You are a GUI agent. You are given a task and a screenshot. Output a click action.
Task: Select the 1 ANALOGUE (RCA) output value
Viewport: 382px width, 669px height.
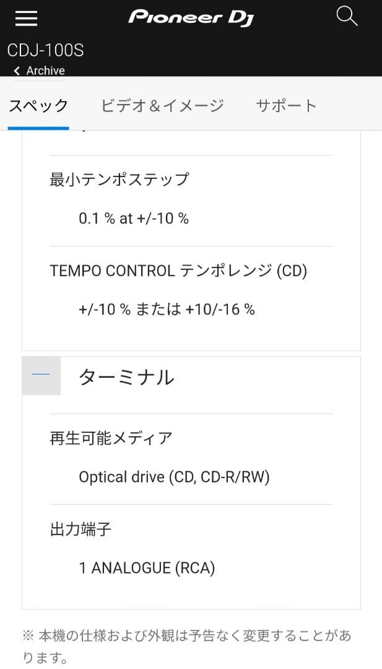pos(147,567)
